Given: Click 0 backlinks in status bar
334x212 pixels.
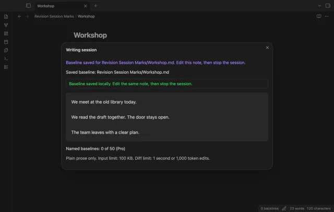Looking at the screenshot, I should point(269,208).
